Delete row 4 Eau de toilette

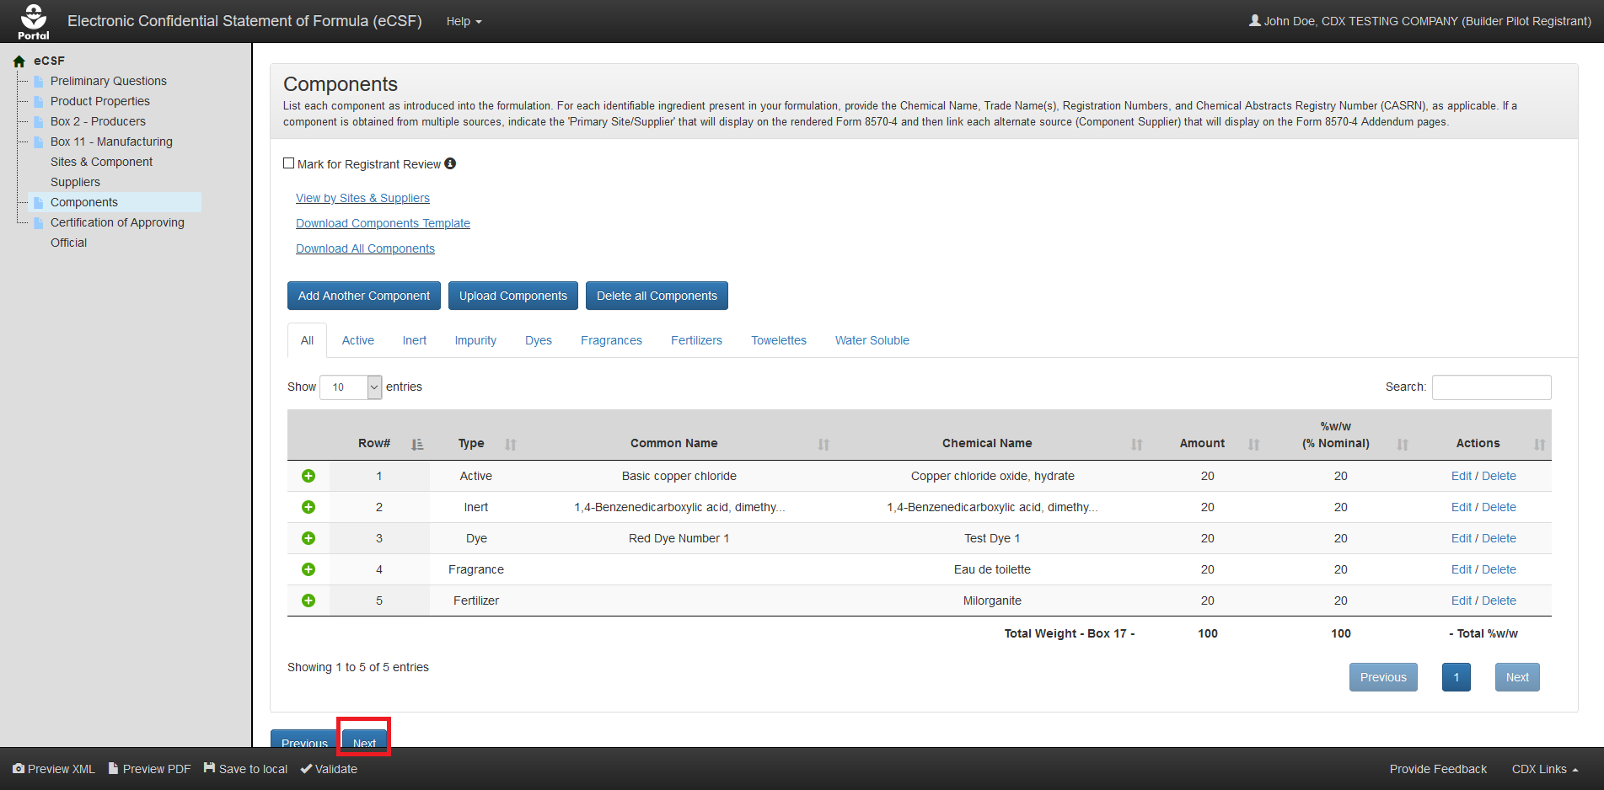[x=1499, y=569]
